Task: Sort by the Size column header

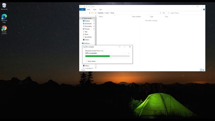Action: point(167,16)
